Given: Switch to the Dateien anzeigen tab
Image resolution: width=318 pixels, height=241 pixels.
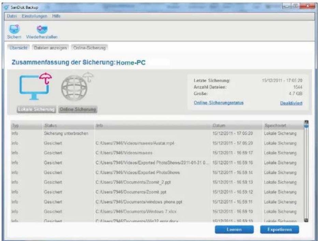Looking at the screenshot, I should [50, 48].
